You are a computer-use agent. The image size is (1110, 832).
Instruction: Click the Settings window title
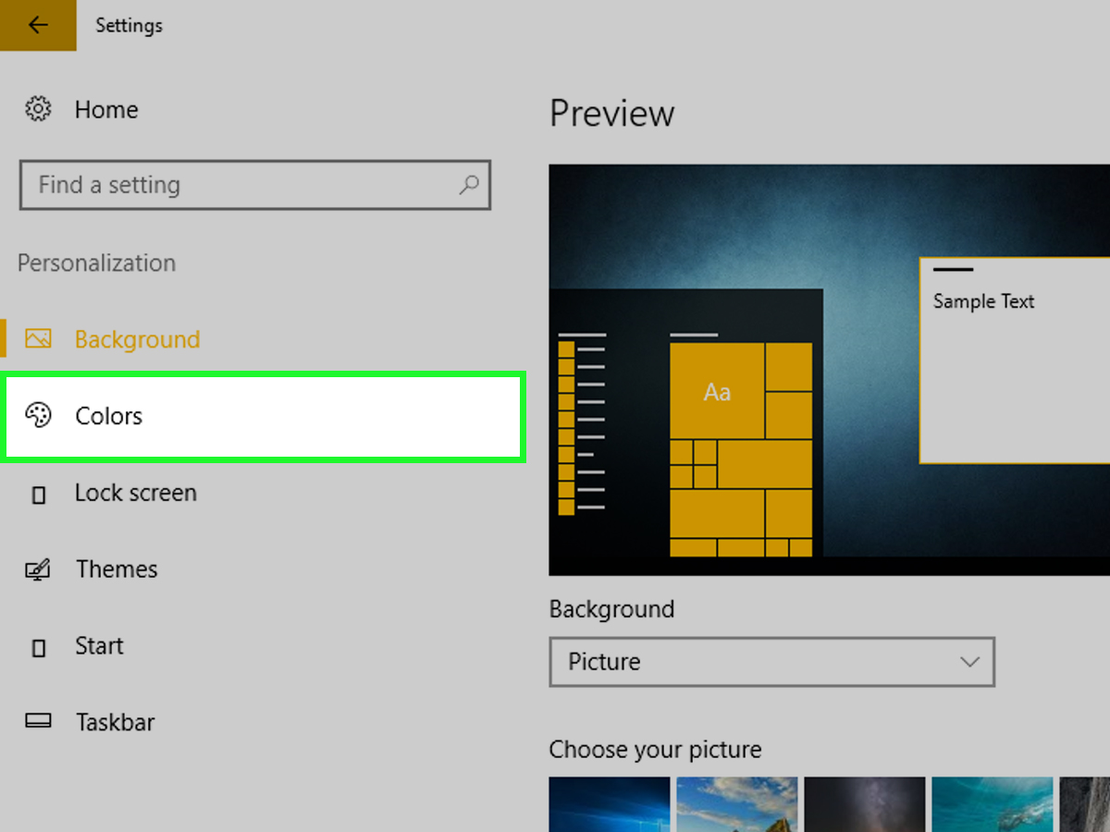tap(129, 25)
